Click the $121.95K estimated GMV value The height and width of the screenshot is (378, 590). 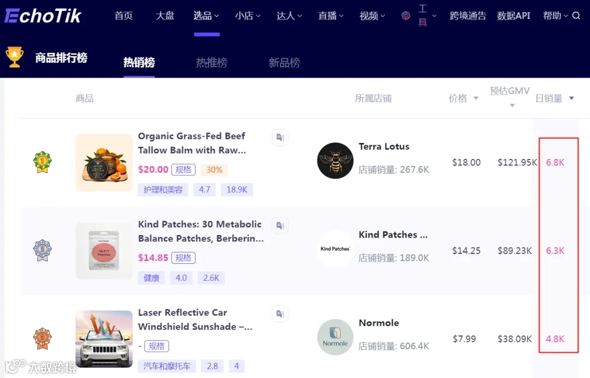click(x=517, y=162)
